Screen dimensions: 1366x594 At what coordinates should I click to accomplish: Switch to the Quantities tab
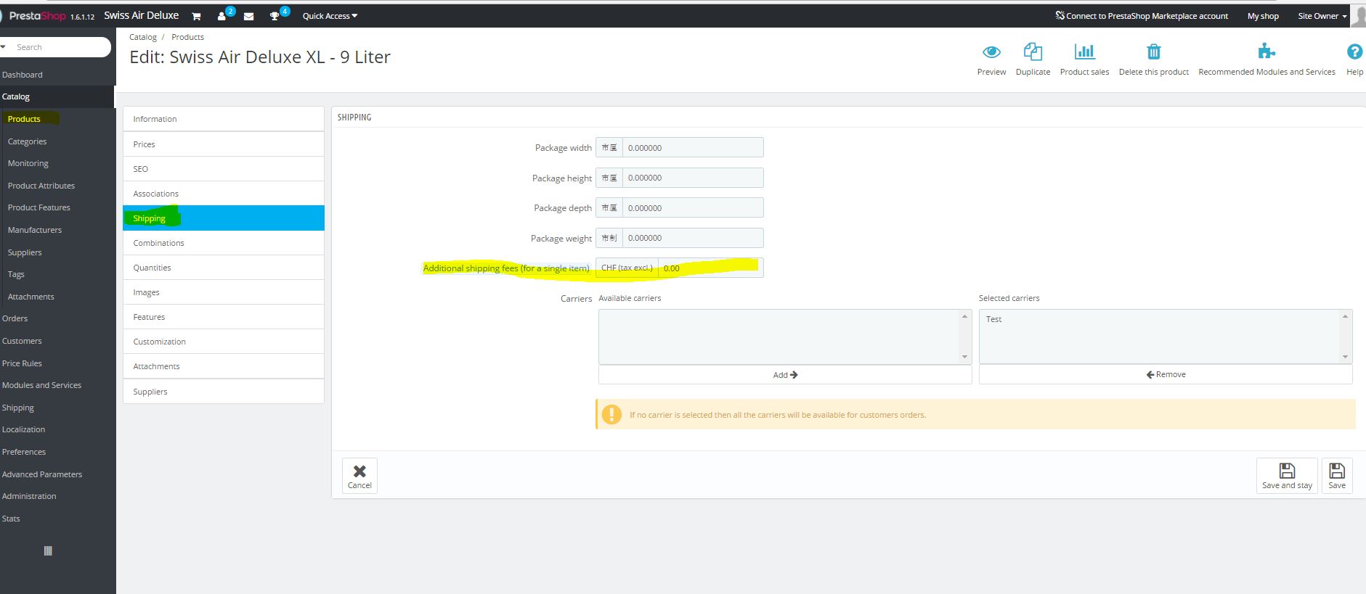pyautogui.click(x=224, y=268)
